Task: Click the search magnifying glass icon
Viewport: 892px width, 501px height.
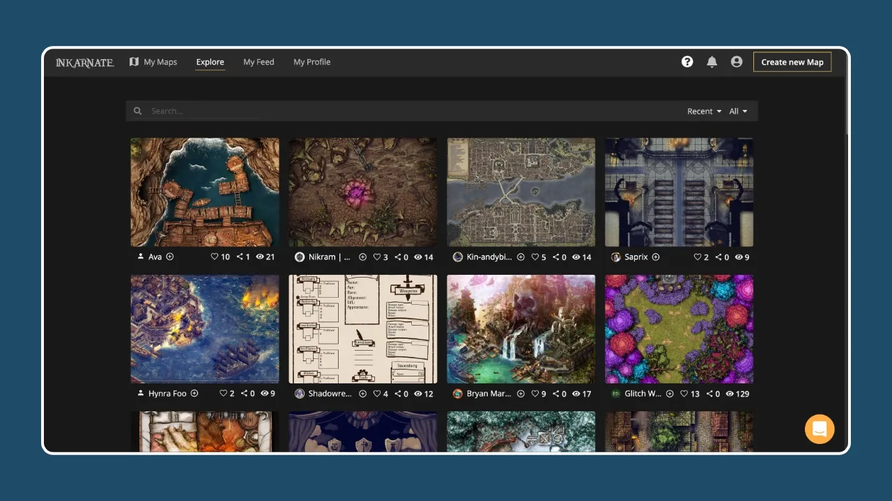Action: [x=137, y=111]
